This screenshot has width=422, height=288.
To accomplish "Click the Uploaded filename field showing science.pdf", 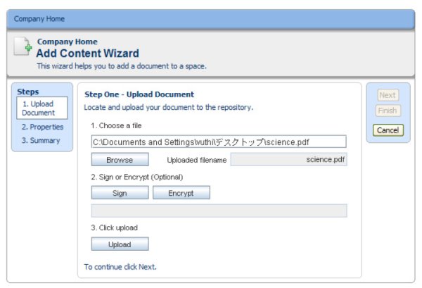I will [x=288, y=159].
